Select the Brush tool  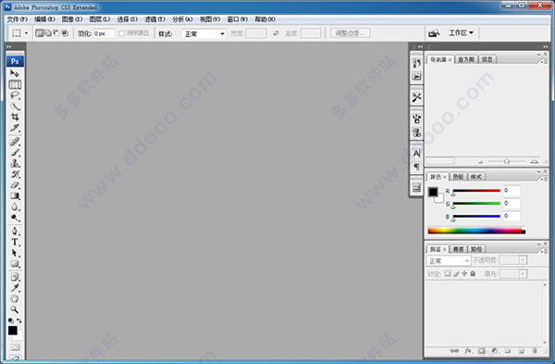(x=15, y=153)
